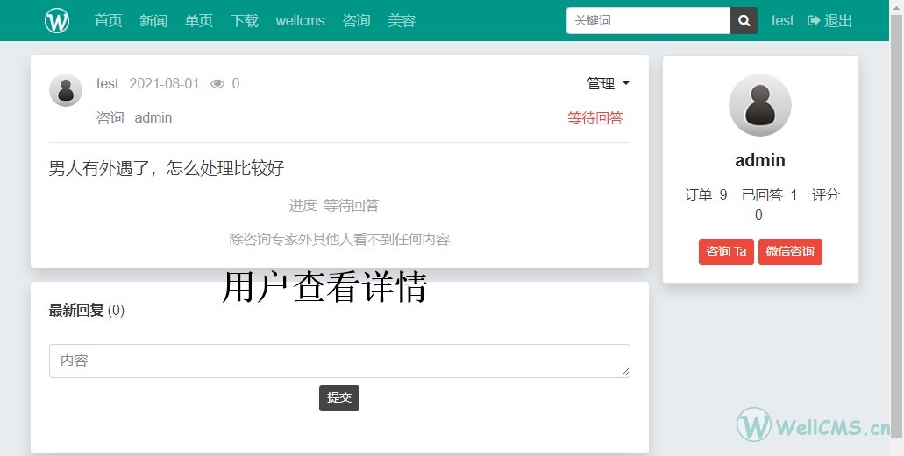The width and height of the screenshot is (904, 456).
Task: Click the logout arrow icon beside 退出
Action: tap(814, 21)
